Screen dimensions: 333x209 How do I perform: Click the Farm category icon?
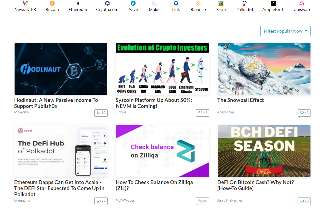pyautogui.click(x=221, y=3)
